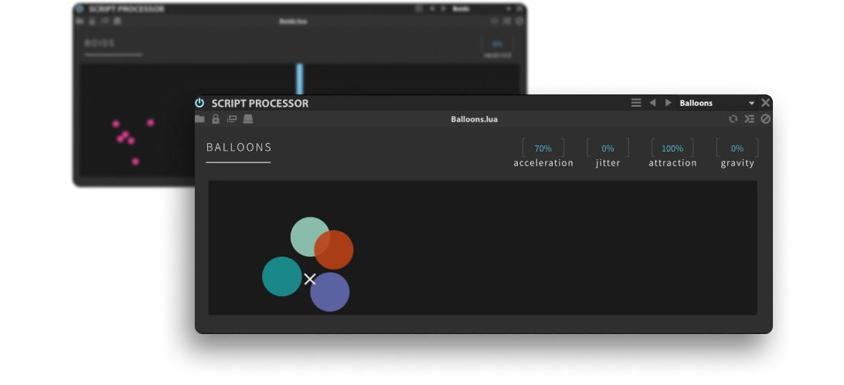
Task: Click the keyboard icon beside the lock
Action: coord(248,119)
